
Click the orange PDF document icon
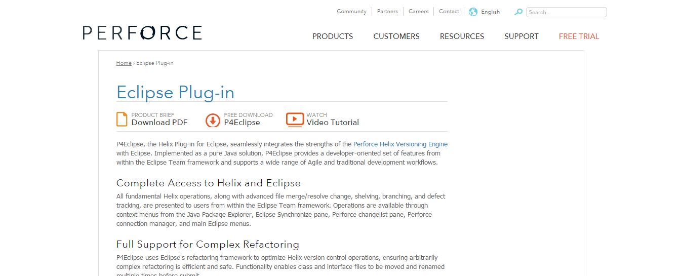click(x=122, y=119)
